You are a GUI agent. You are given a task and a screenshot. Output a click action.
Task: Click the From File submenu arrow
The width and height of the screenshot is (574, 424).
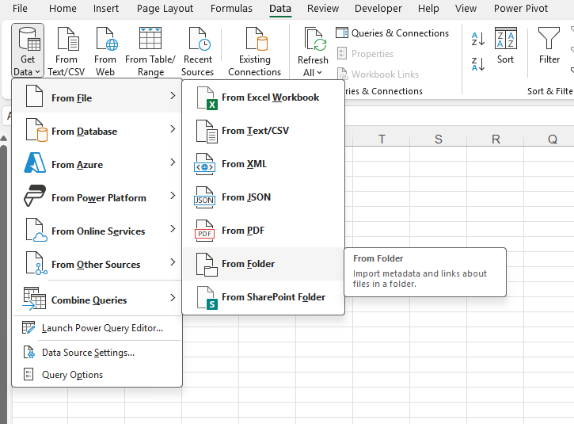[173, 96]
